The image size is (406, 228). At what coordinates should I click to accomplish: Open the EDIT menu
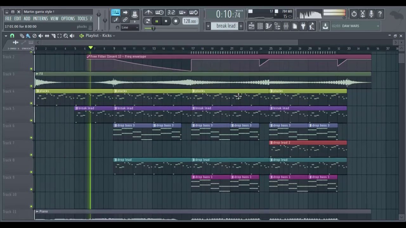point(17,19)
